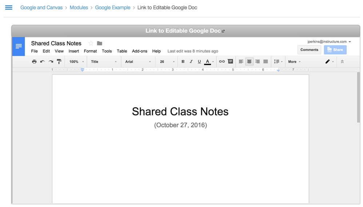Click the Redo arrow icon
The height and width of the screenshot is (207, 363).
click(51, 61)
